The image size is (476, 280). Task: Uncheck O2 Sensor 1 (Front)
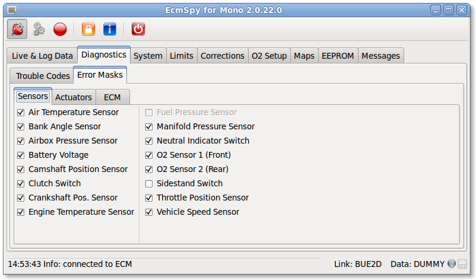[x=149, y=155]
